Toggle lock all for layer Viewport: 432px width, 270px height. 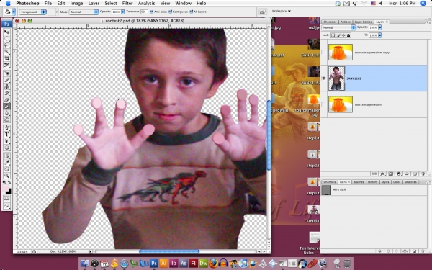(348, 35)
